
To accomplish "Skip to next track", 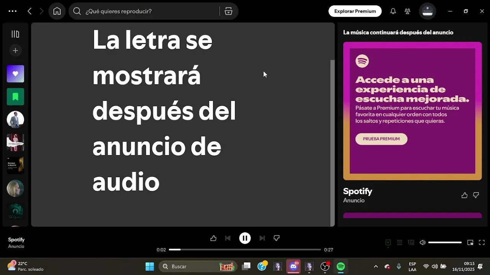I will [x=262, y=238].
